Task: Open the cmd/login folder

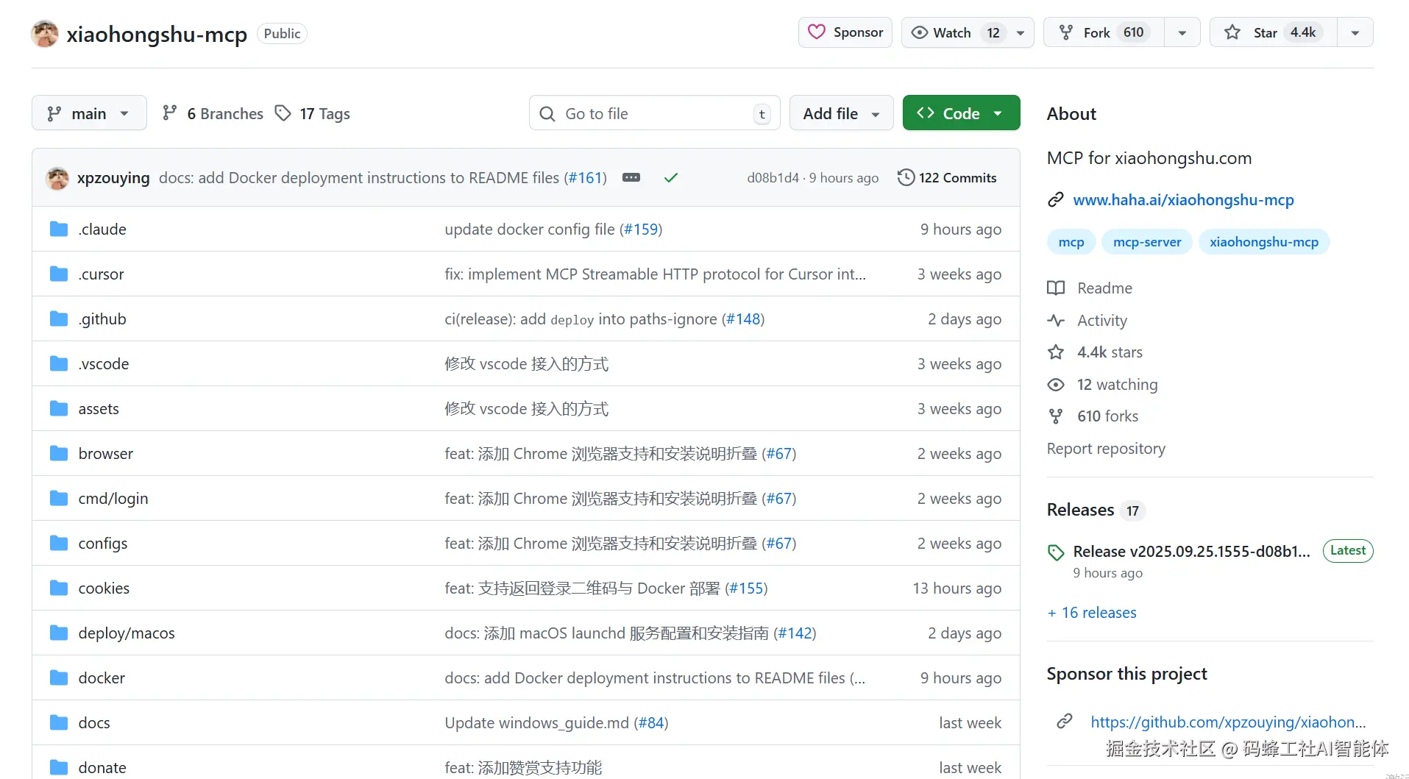Action: click(113, 499)
